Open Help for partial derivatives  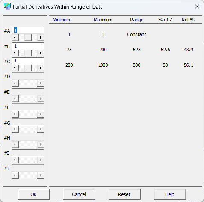coord(170,194)
